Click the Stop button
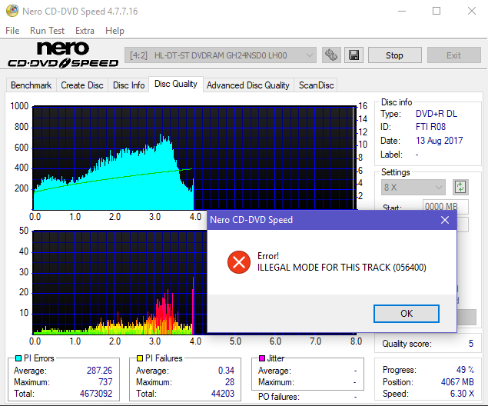This screenshot has width=488, height=406. [x=395, y=55]
